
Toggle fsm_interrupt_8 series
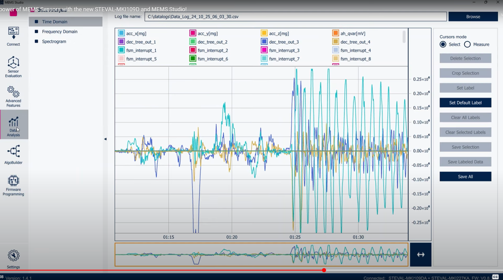(x=336, y=58)
